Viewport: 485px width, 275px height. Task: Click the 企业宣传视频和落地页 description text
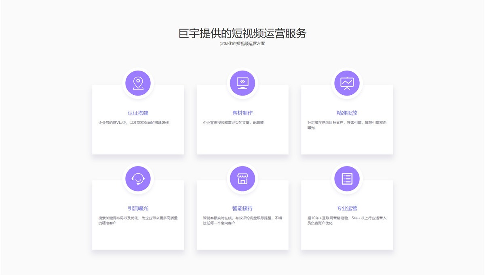coord(233,123)
